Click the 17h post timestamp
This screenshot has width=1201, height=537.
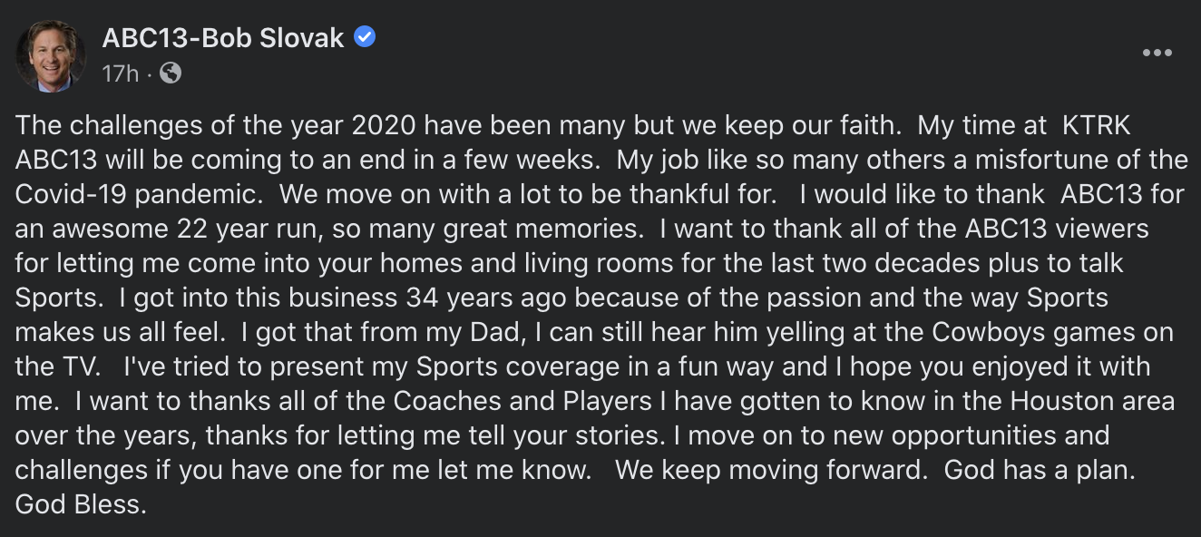click(x=121, y=73)
